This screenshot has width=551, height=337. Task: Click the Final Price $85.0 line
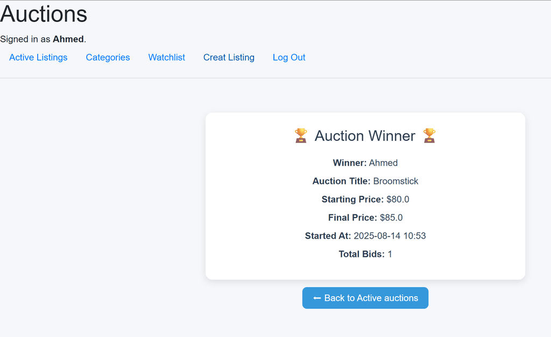point(365,218)
